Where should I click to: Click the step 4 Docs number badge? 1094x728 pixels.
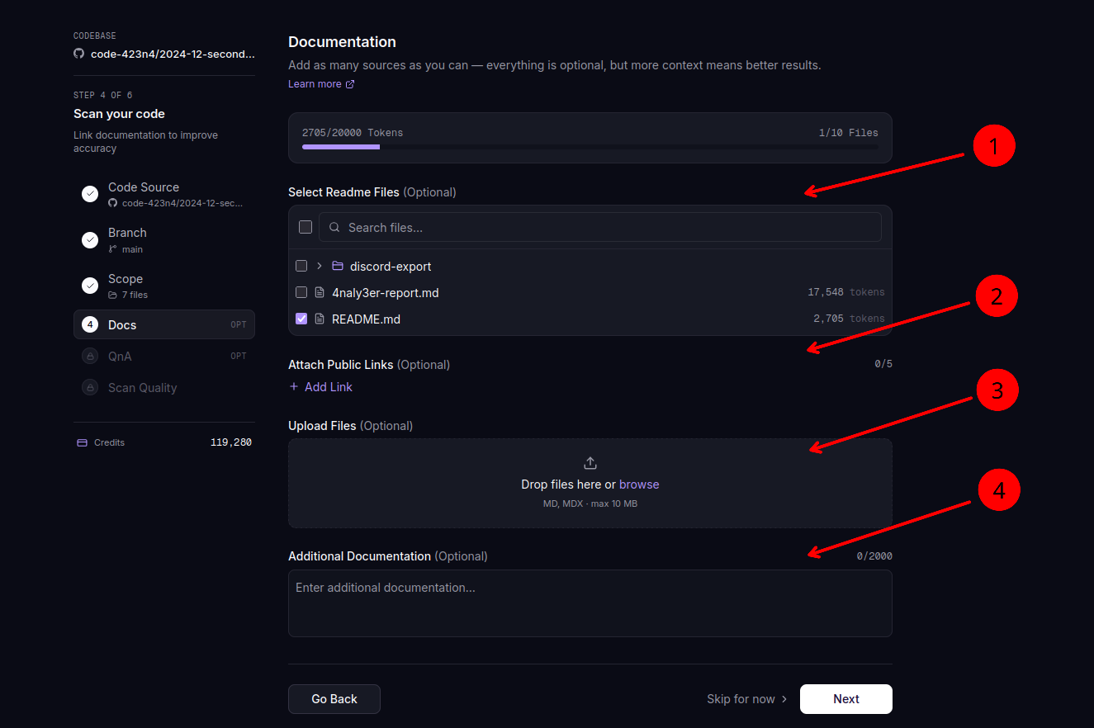pos(90,325)
